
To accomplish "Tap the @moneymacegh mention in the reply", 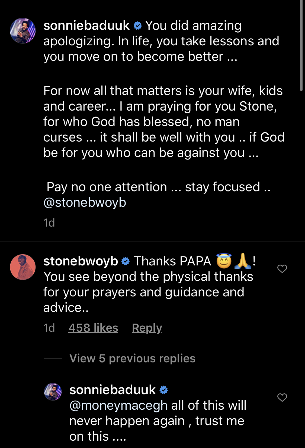I will click(x=118, y=405).
